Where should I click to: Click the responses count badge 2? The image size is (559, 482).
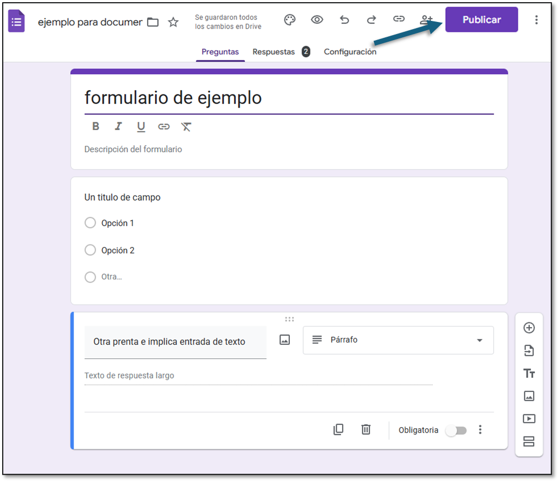pyautogui.click(x=306, y=52)
